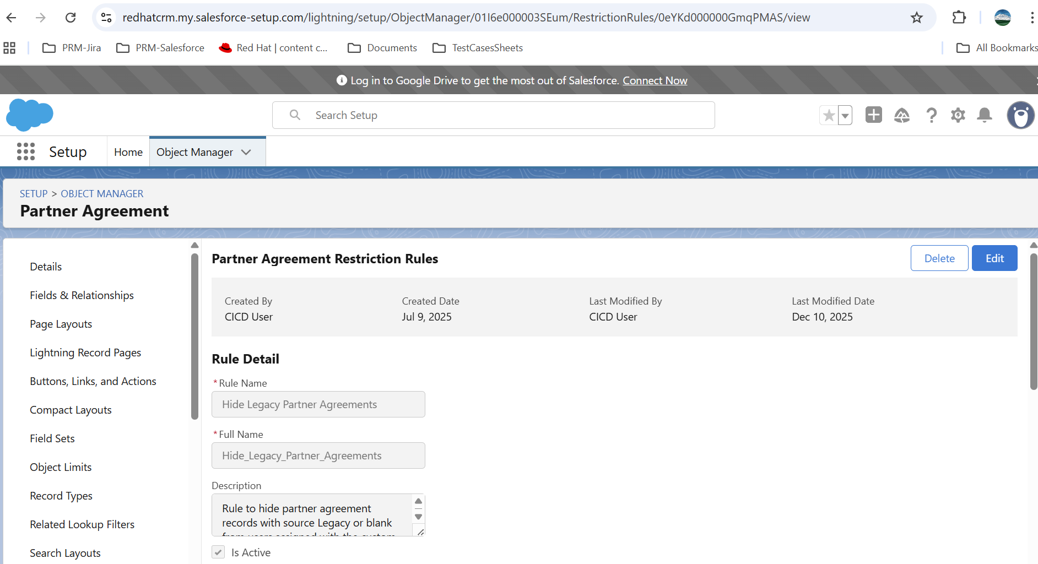Open the Trailhead guidance icon
1038x564 pixels.
click(x=902, y=115)
